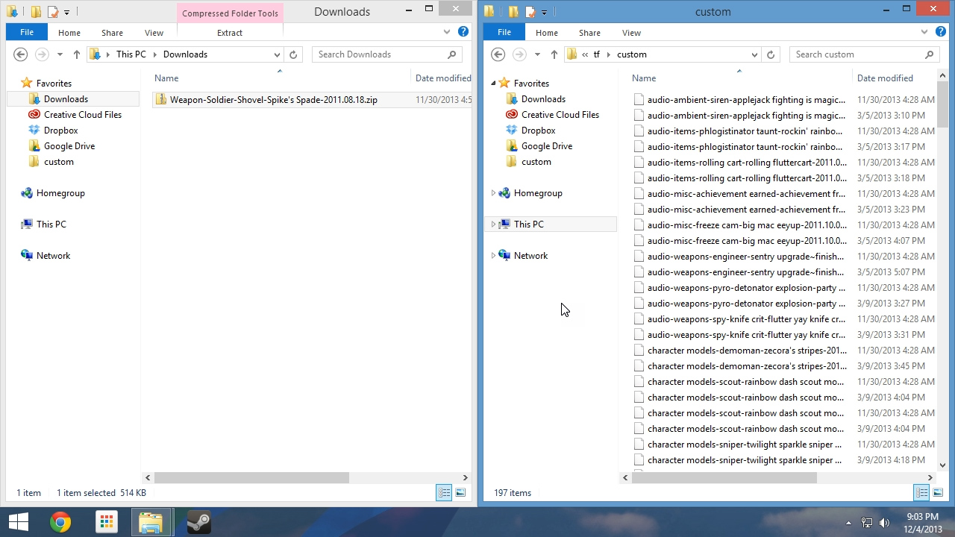Open the Extract tab under Compressed Folder Tools
The width and height of the screenshot is (955, 537).
(x=230, y=32)
